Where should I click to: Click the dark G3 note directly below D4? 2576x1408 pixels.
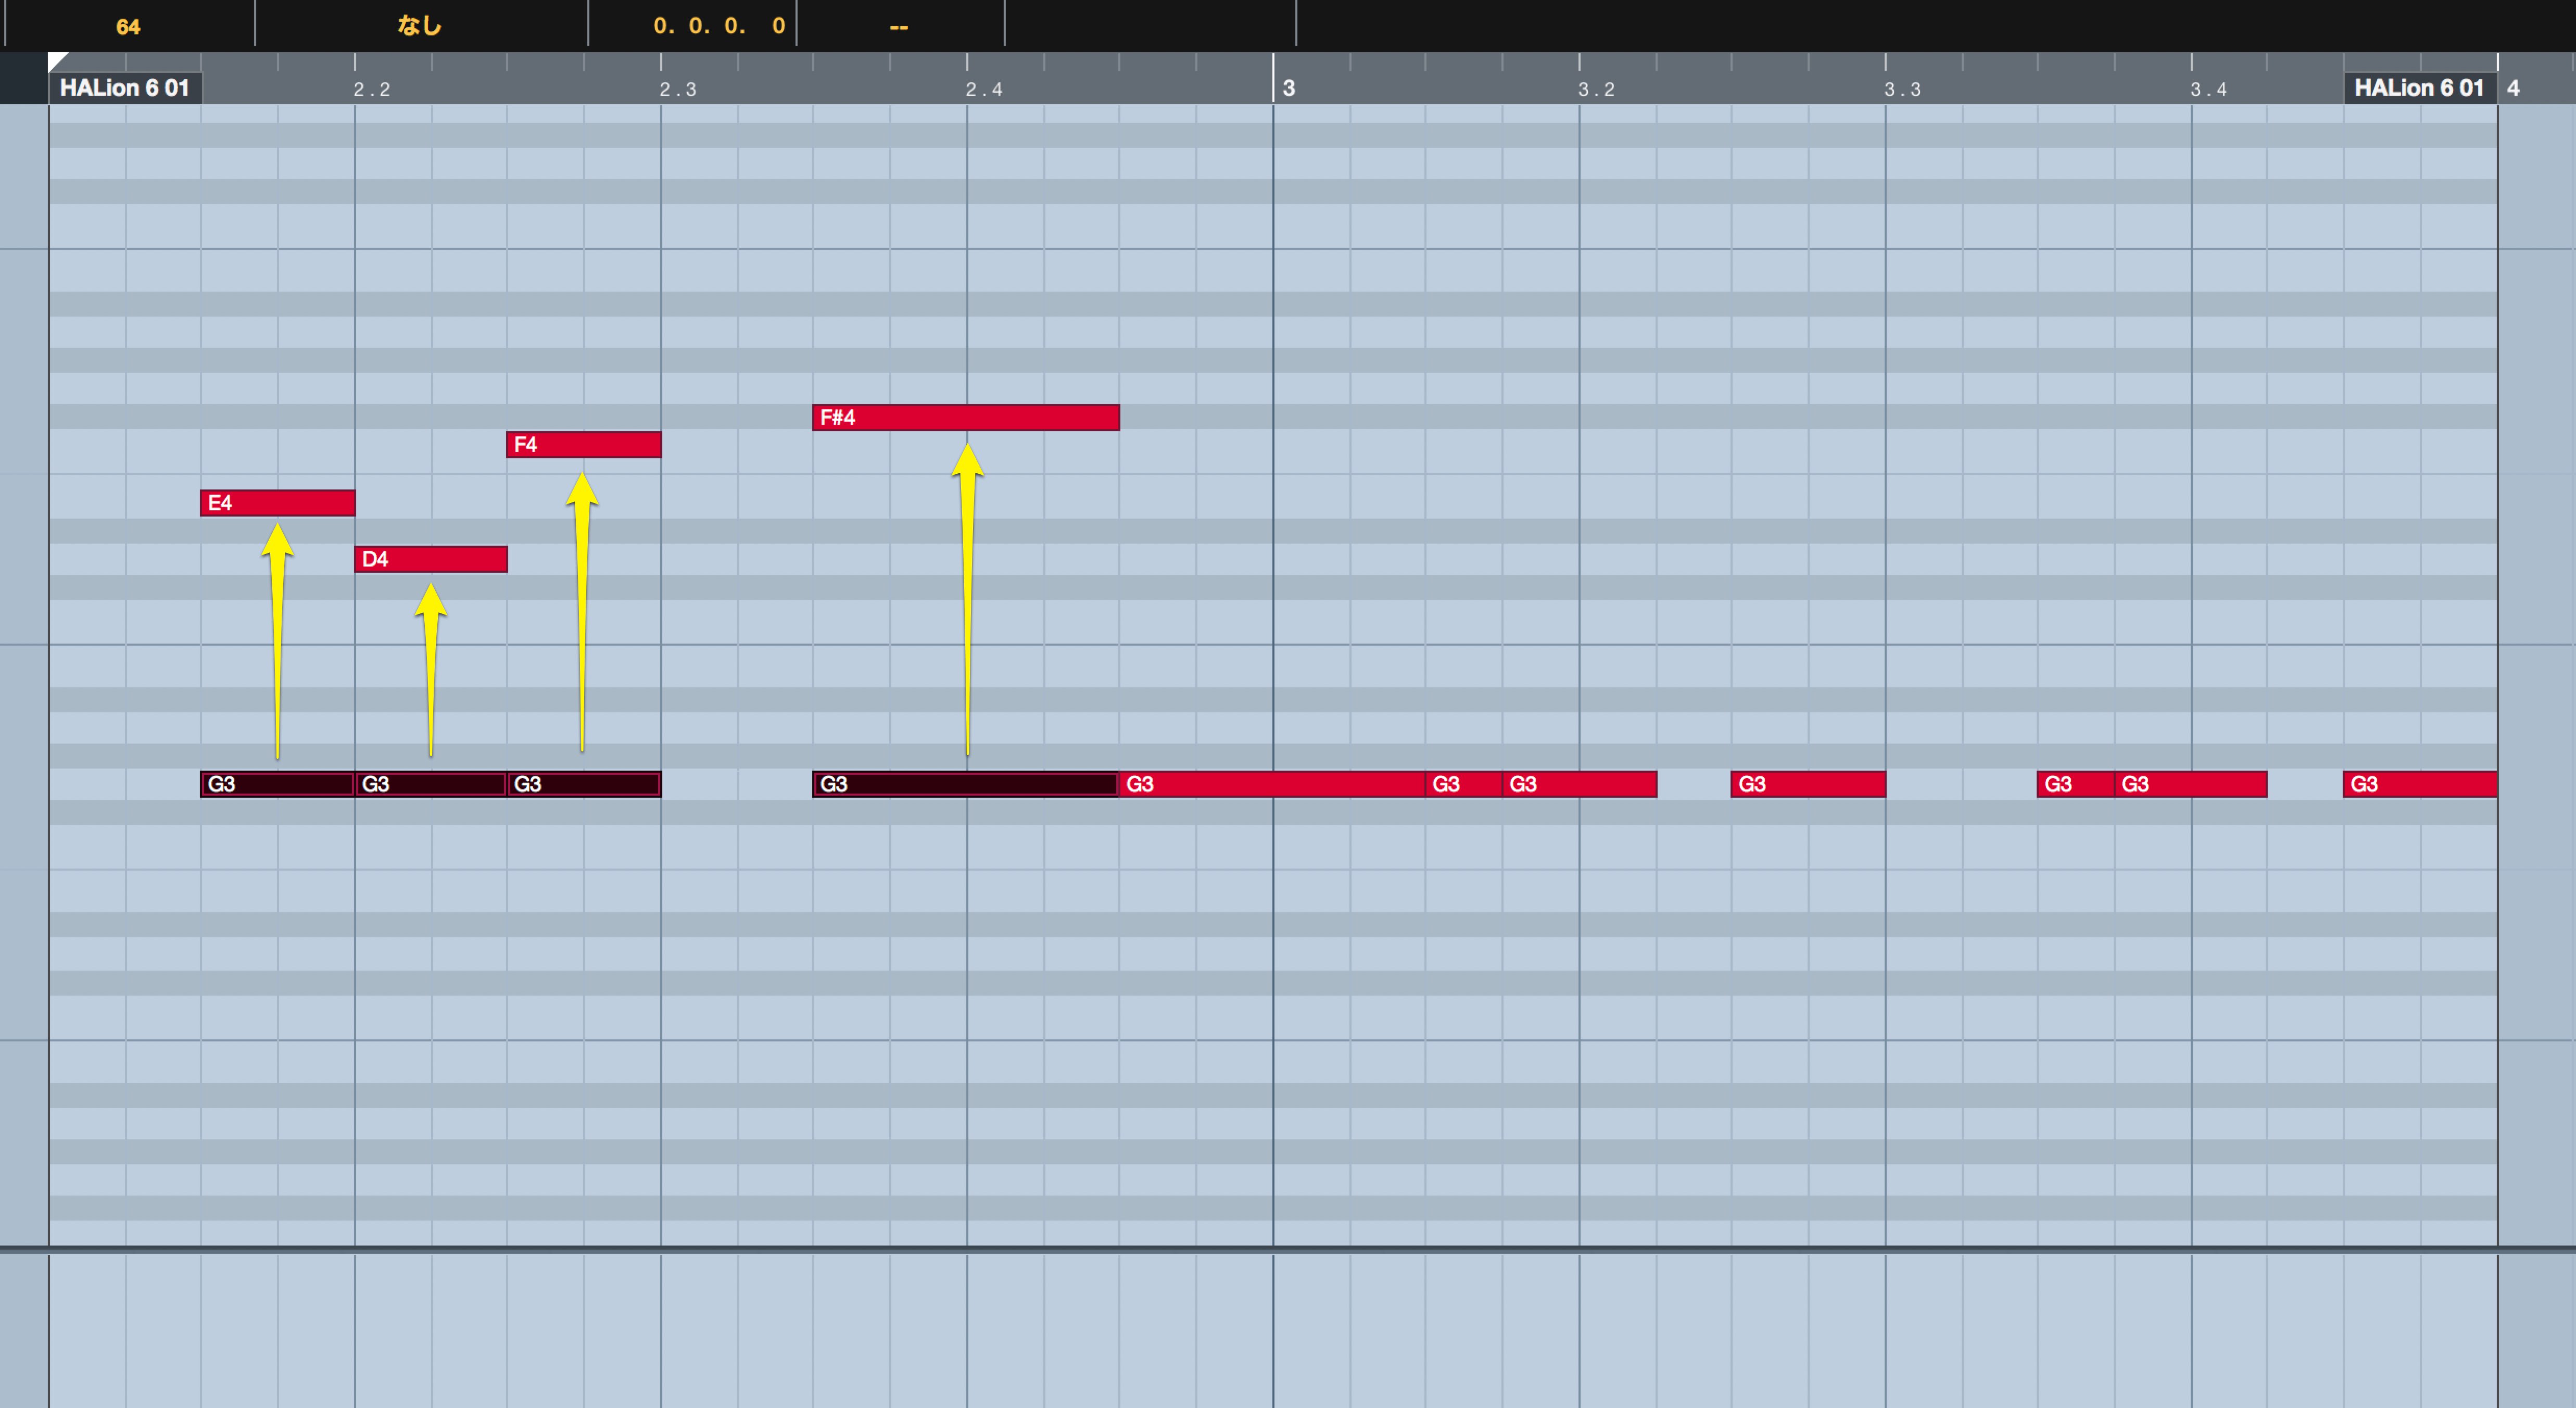pos(431,784)
